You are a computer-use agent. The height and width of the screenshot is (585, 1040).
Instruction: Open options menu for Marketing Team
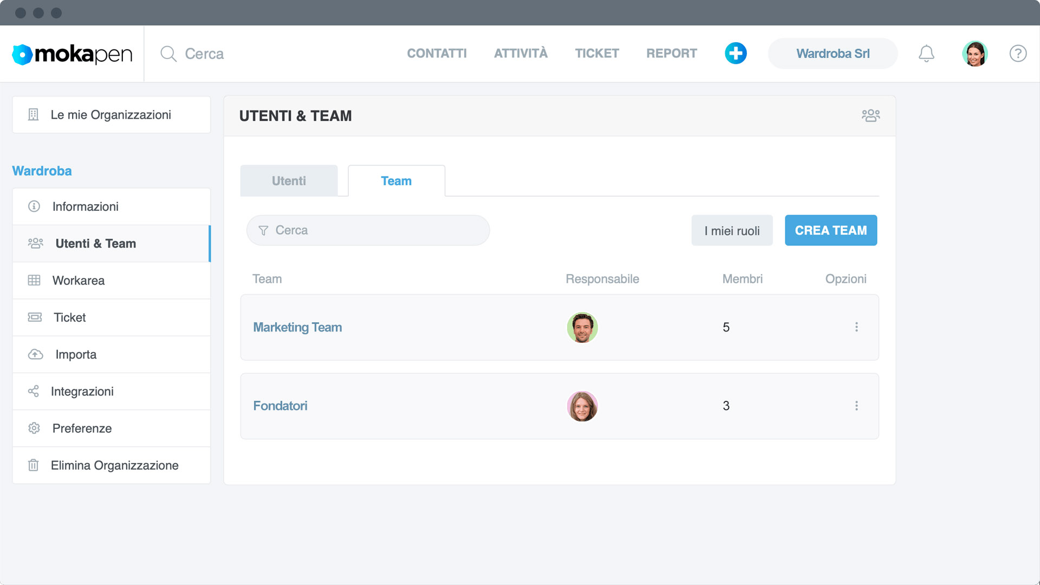pos(856,327)
